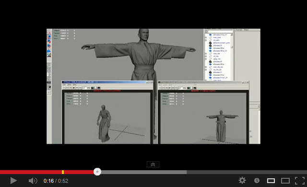Open the View menu in the left FCheck window
The height and width of the screenshot is (187, 307).
click(69, 85)
